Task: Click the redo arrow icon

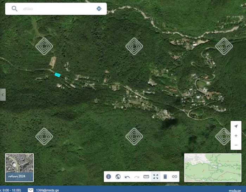Action: [137, 177]
